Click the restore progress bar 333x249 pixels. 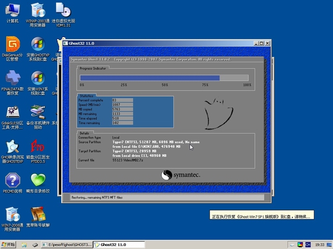164,78
